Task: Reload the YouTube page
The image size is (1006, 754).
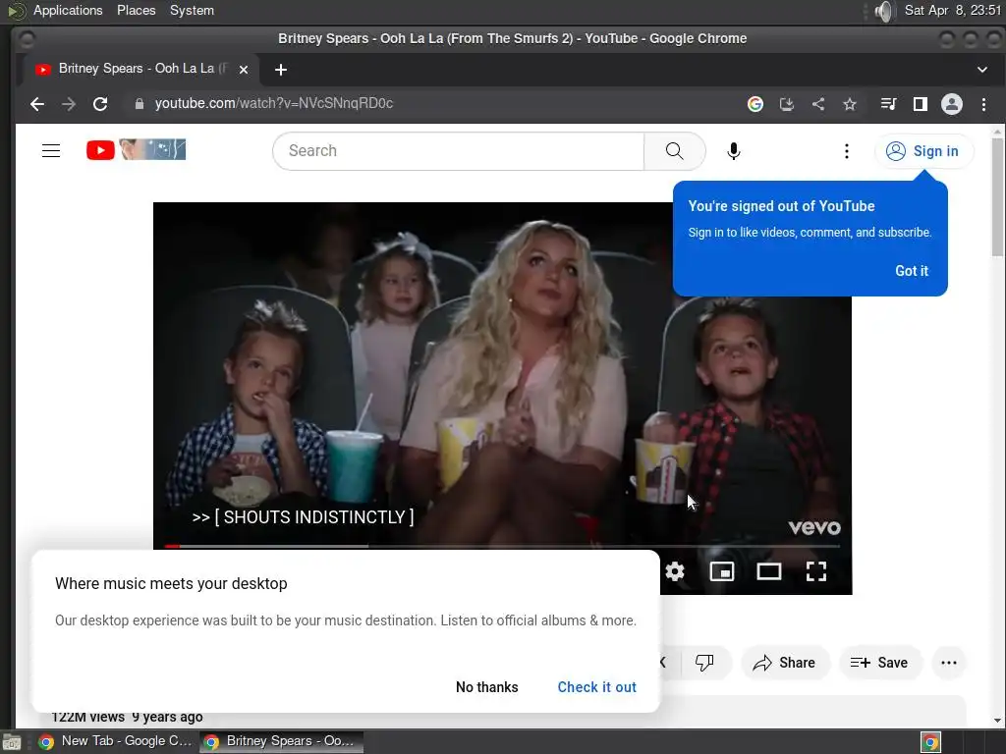Action: [100, 104]
